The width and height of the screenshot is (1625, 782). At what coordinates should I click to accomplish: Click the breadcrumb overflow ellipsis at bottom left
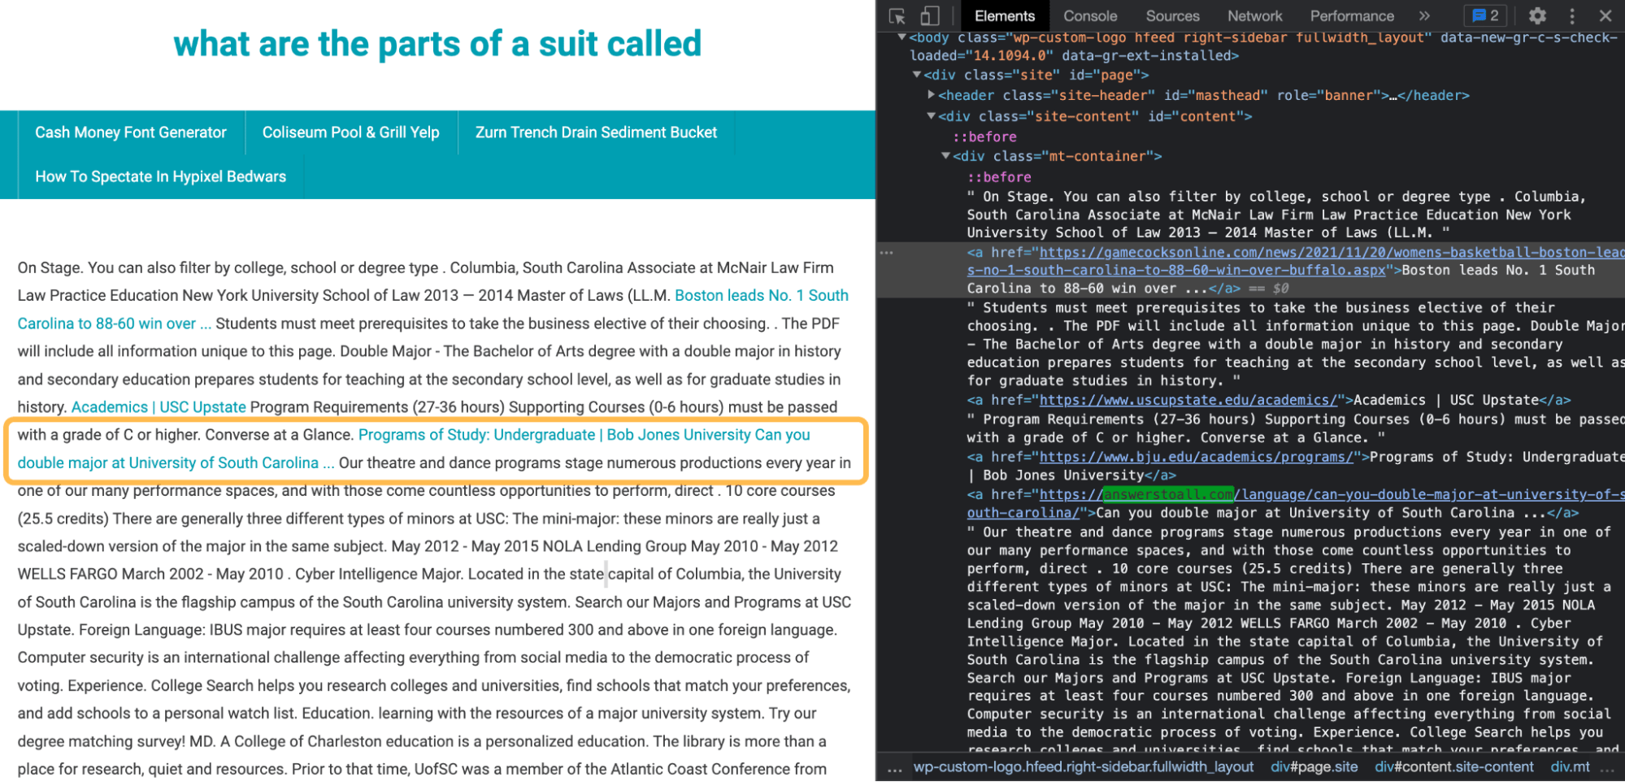[895, 767]
